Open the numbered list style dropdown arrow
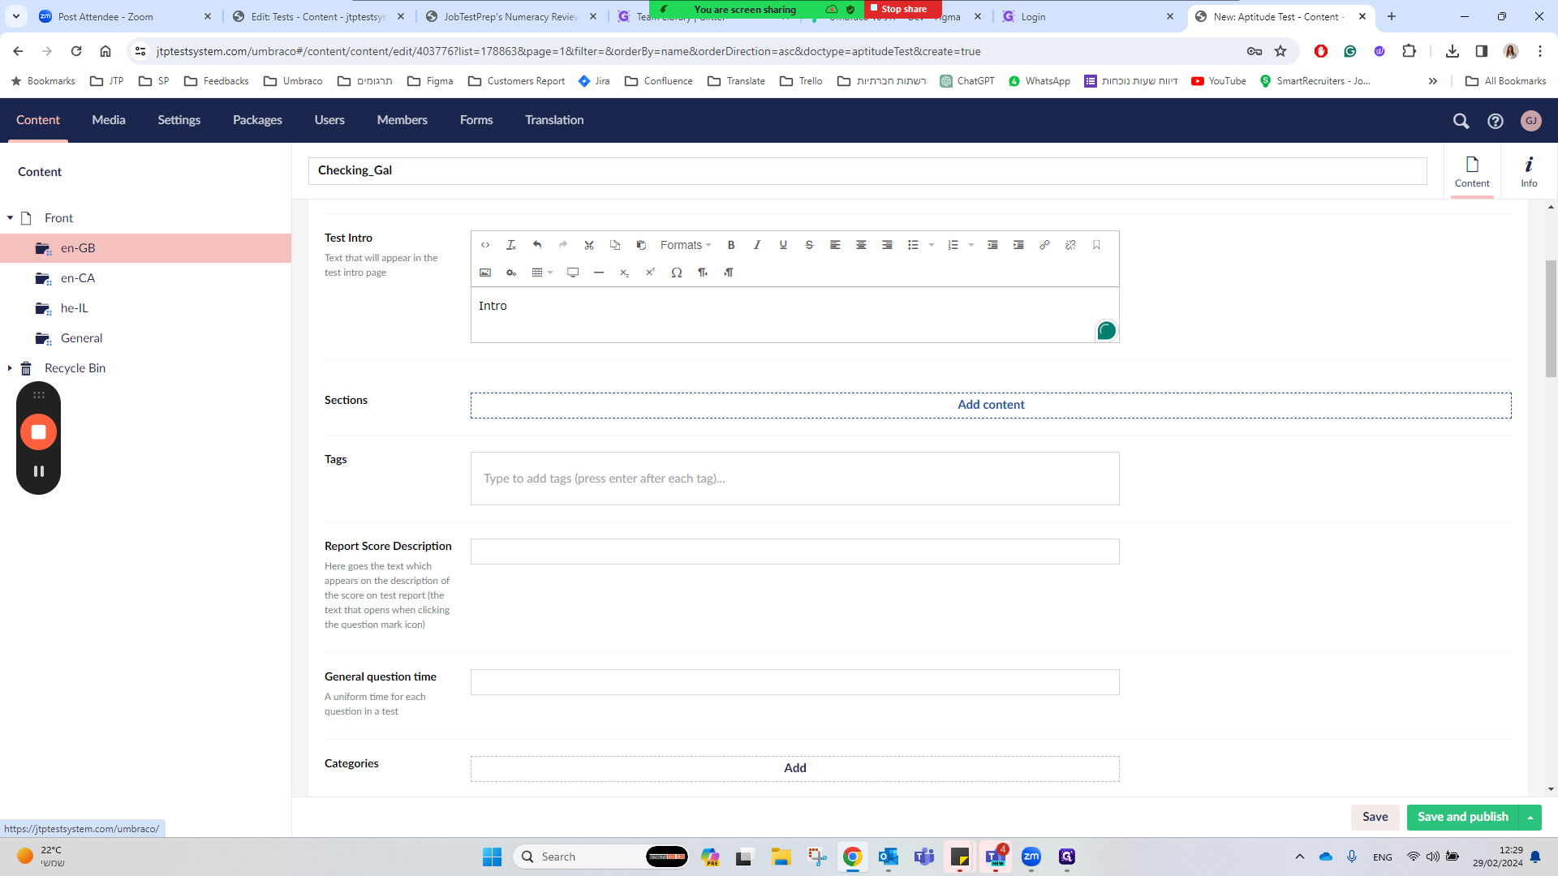 tap(971, 245)
